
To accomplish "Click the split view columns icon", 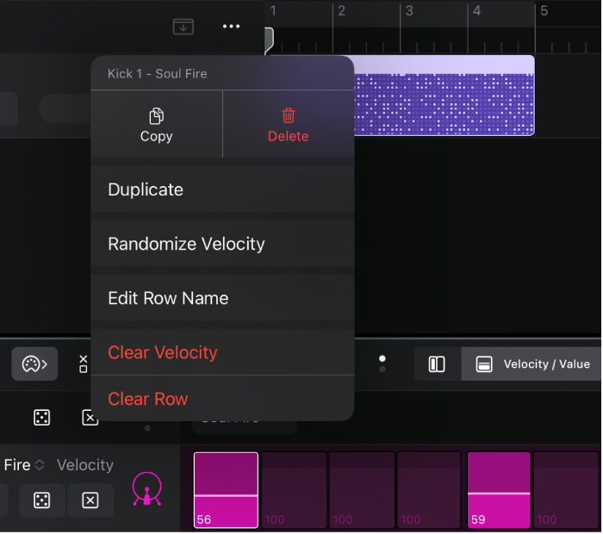I will point(438,364).
